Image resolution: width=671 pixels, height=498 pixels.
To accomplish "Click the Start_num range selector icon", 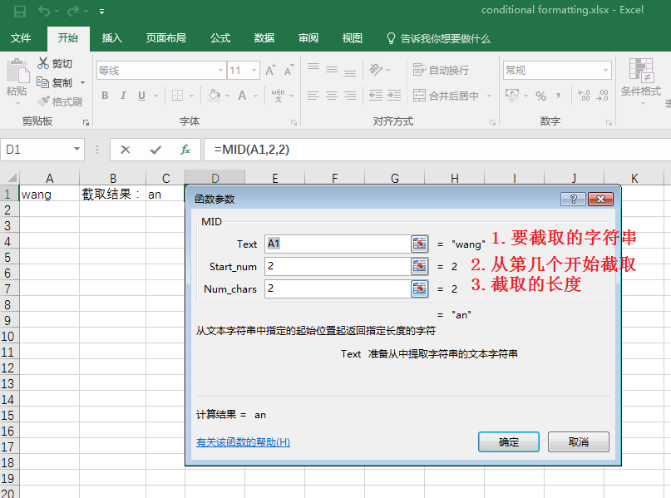I will coord(419,266).
